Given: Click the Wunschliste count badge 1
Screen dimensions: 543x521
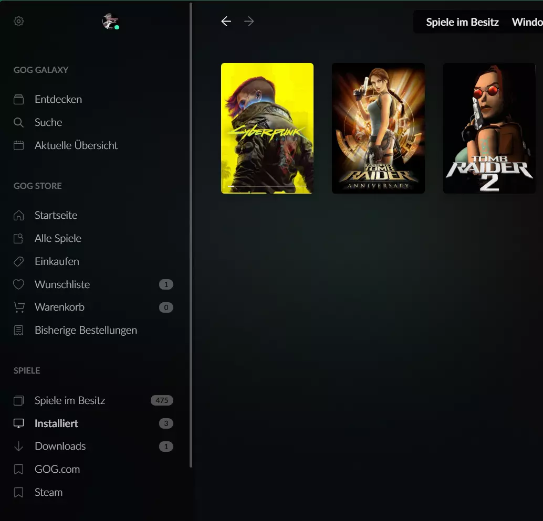Looking at the screenshot, I should tap(166, 284).
